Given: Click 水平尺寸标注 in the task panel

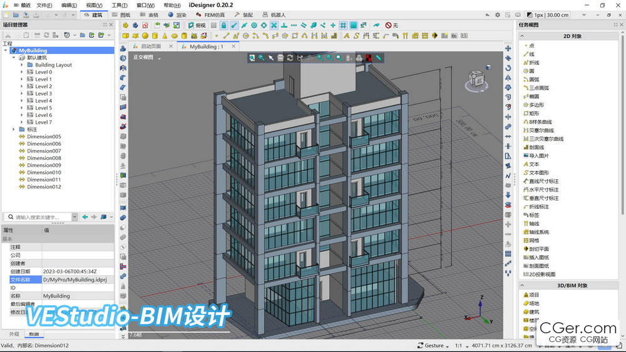Looking at the screenshot, I should point(544,189).
